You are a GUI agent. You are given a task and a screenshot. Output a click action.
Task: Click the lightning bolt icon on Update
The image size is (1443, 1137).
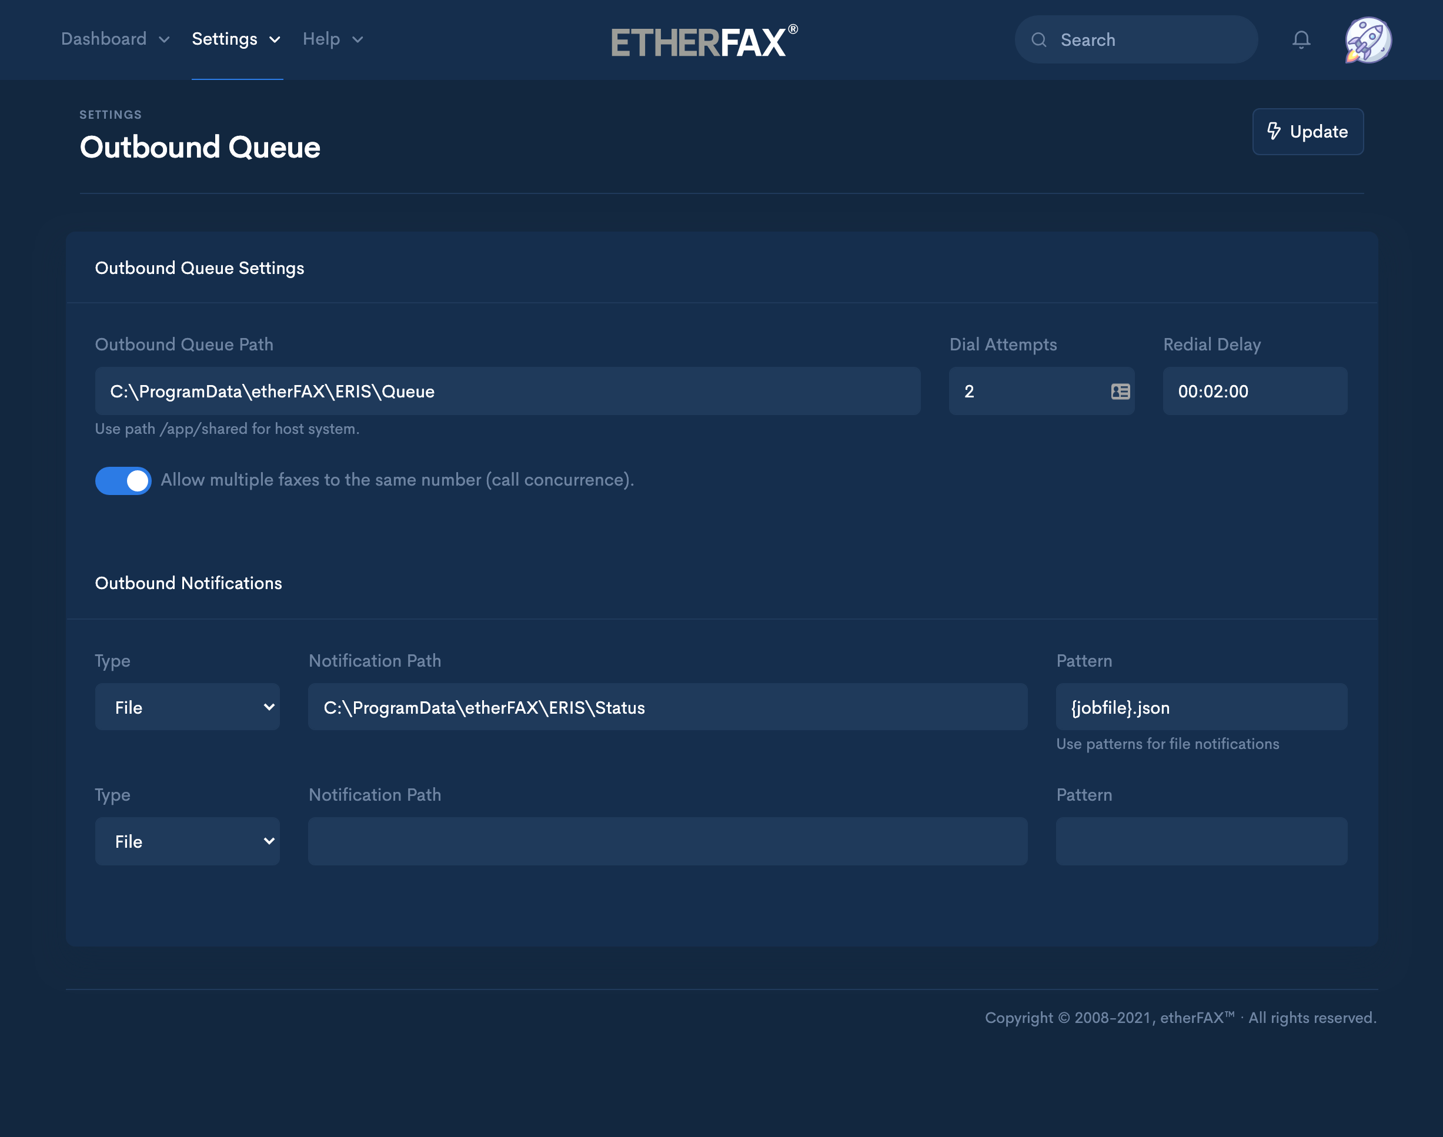pyautogui.click(x=1273, y=131)
